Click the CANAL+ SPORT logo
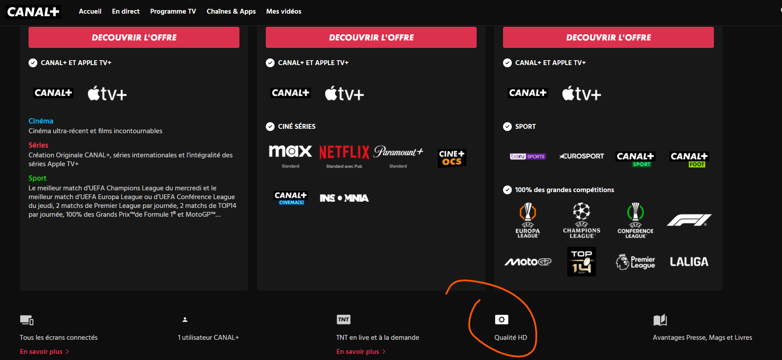Viewport: 782px width, 360px height. click(635, 159)
